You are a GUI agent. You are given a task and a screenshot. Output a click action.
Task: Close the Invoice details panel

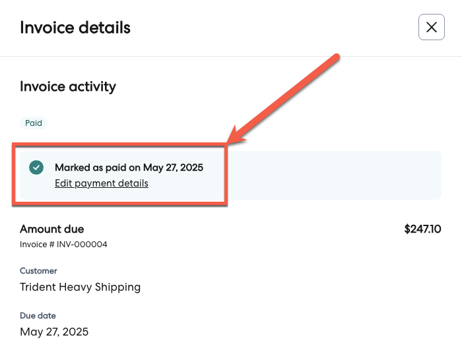[432, 27]
